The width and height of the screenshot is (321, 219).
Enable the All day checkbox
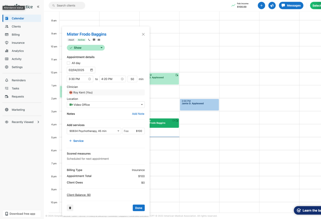click(68, 63)
